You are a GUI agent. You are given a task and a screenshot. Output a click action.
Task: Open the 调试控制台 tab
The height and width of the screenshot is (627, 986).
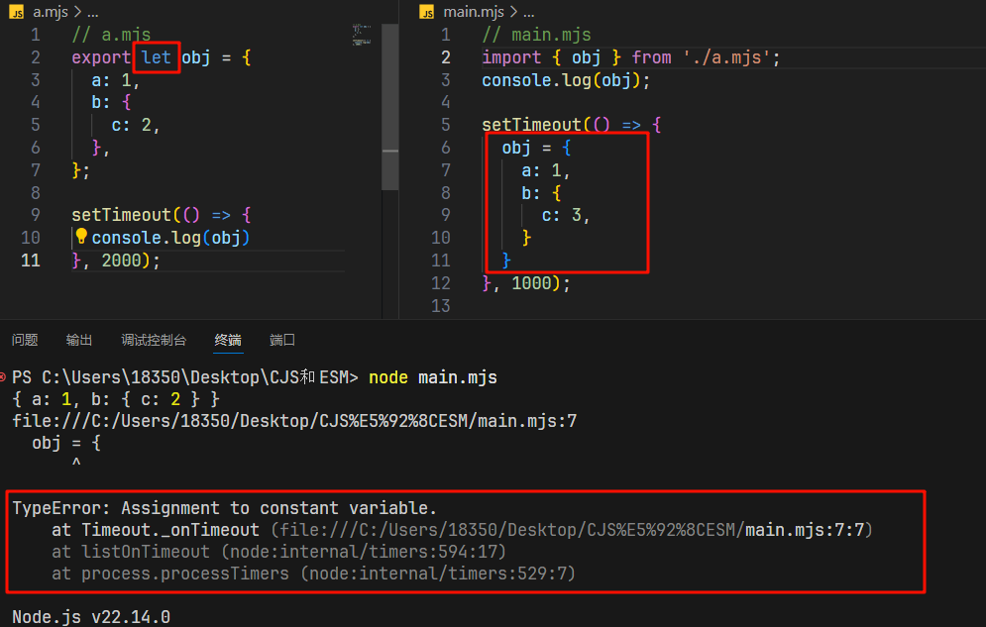(154, 340)
